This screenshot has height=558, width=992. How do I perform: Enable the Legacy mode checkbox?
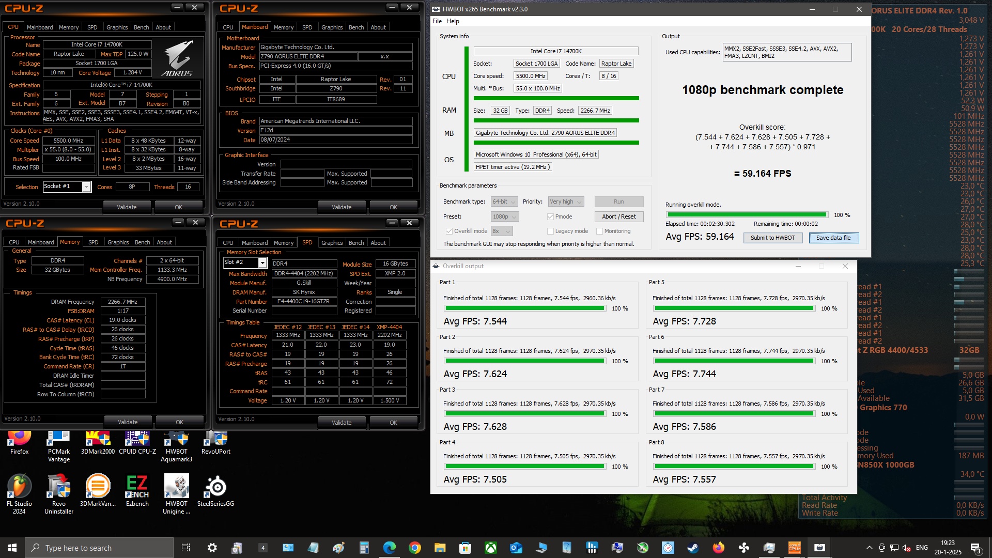[x=550, y=231]
